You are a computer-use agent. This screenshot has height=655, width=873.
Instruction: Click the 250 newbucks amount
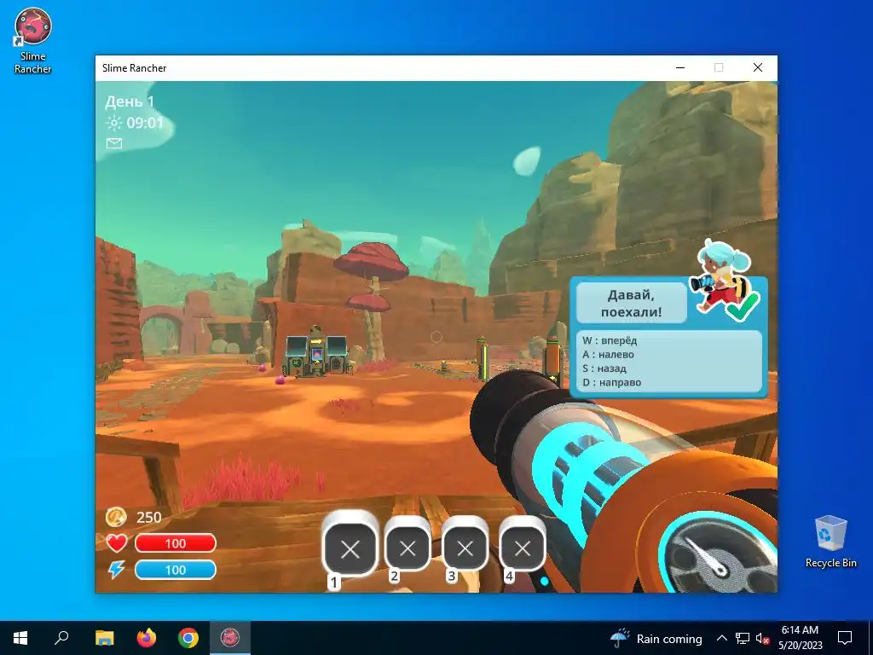click(148, 518)
